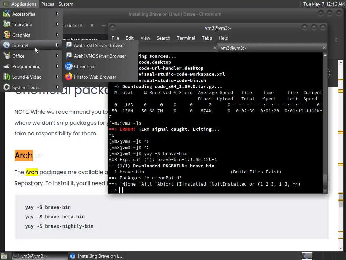
Task: Open terminal Edit menu
Action: click(x=129, y=38)
